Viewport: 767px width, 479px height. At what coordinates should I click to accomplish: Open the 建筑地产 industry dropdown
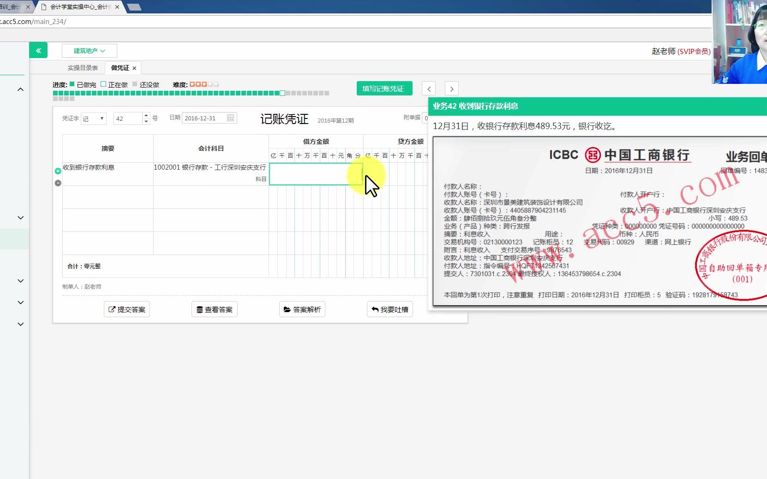pyautogui.click(x=89, y=51)
